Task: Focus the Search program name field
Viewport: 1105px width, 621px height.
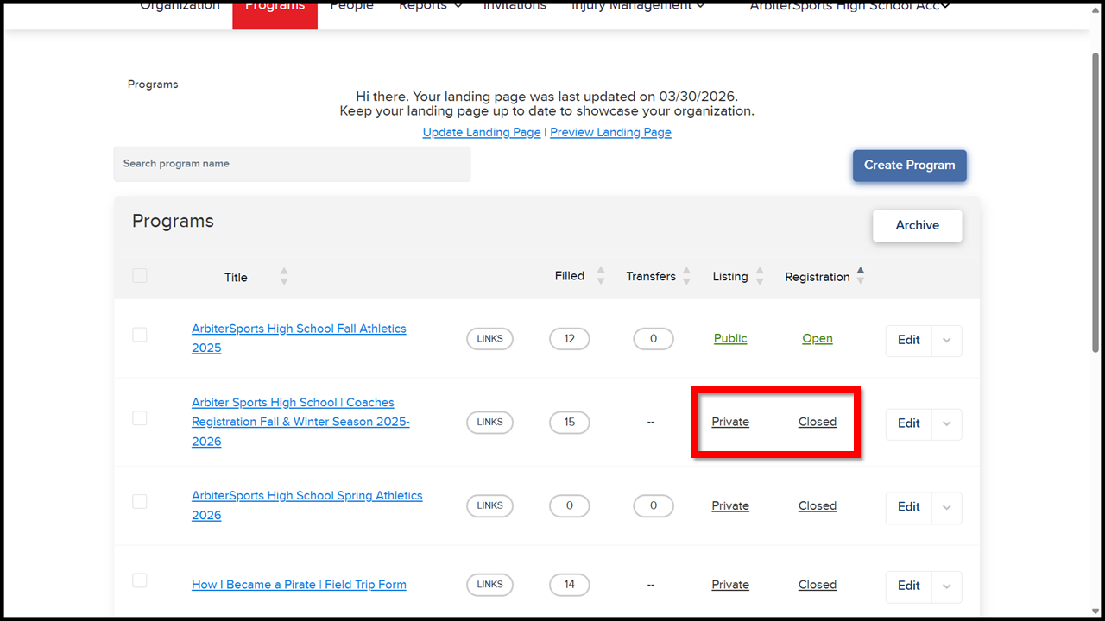Action: tap(292, 164)
